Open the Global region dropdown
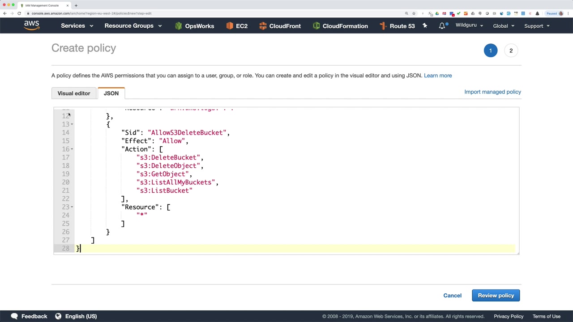Screen dimensions: 573x322 coord(504,26)
